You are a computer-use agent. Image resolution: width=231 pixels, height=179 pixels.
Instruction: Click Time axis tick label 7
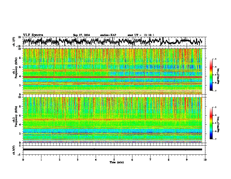pyautogui.click(x=150, y=160)
